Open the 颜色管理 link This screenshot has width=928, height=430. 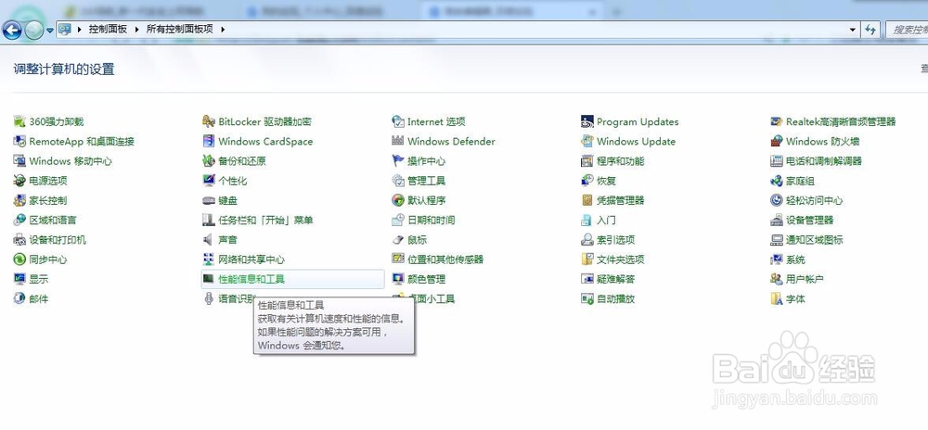pyautogui.click(x=427, y=279)
